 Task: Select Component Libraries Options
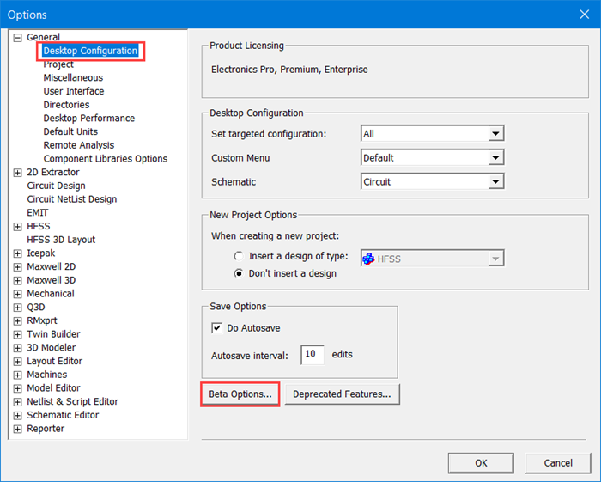coord(106,159)
